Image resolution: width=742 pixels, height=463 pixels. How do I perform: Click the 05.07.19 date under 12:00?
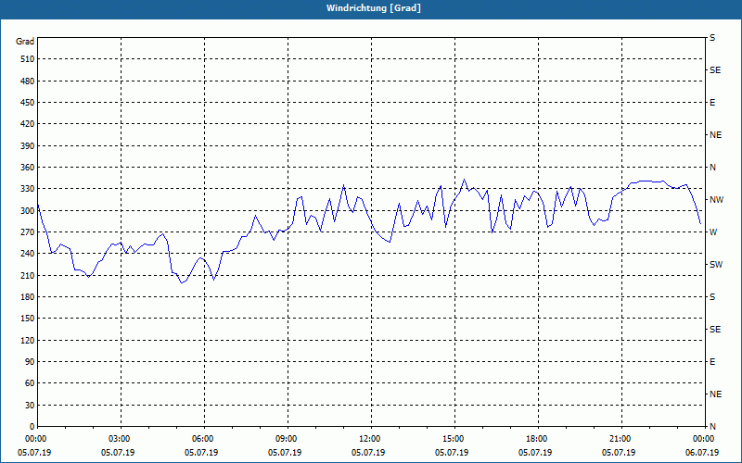368,453
